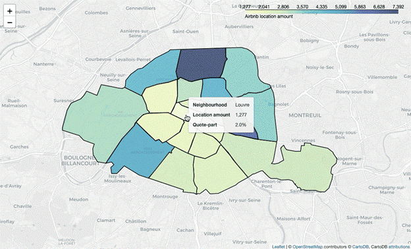Click the legend tick label 4,335

coord(321,7)
